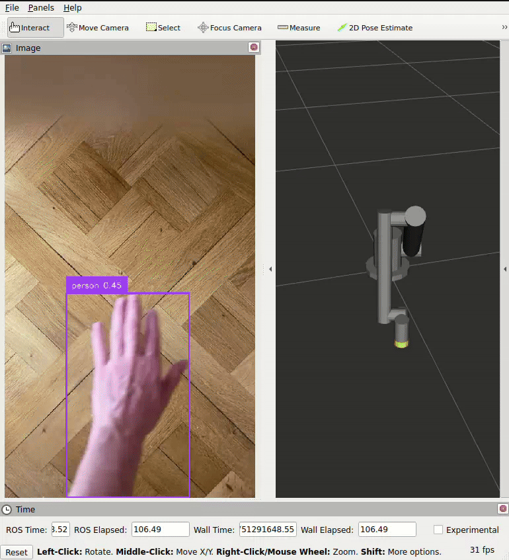This screenshot has height=560, width=509.
Task: Choose the Focus Camera tool
Action: pos(229,28)
